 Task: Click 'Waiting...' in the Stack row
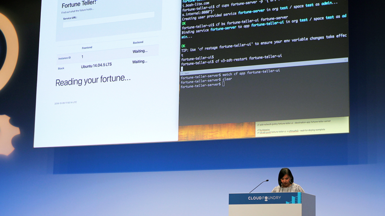140,61
